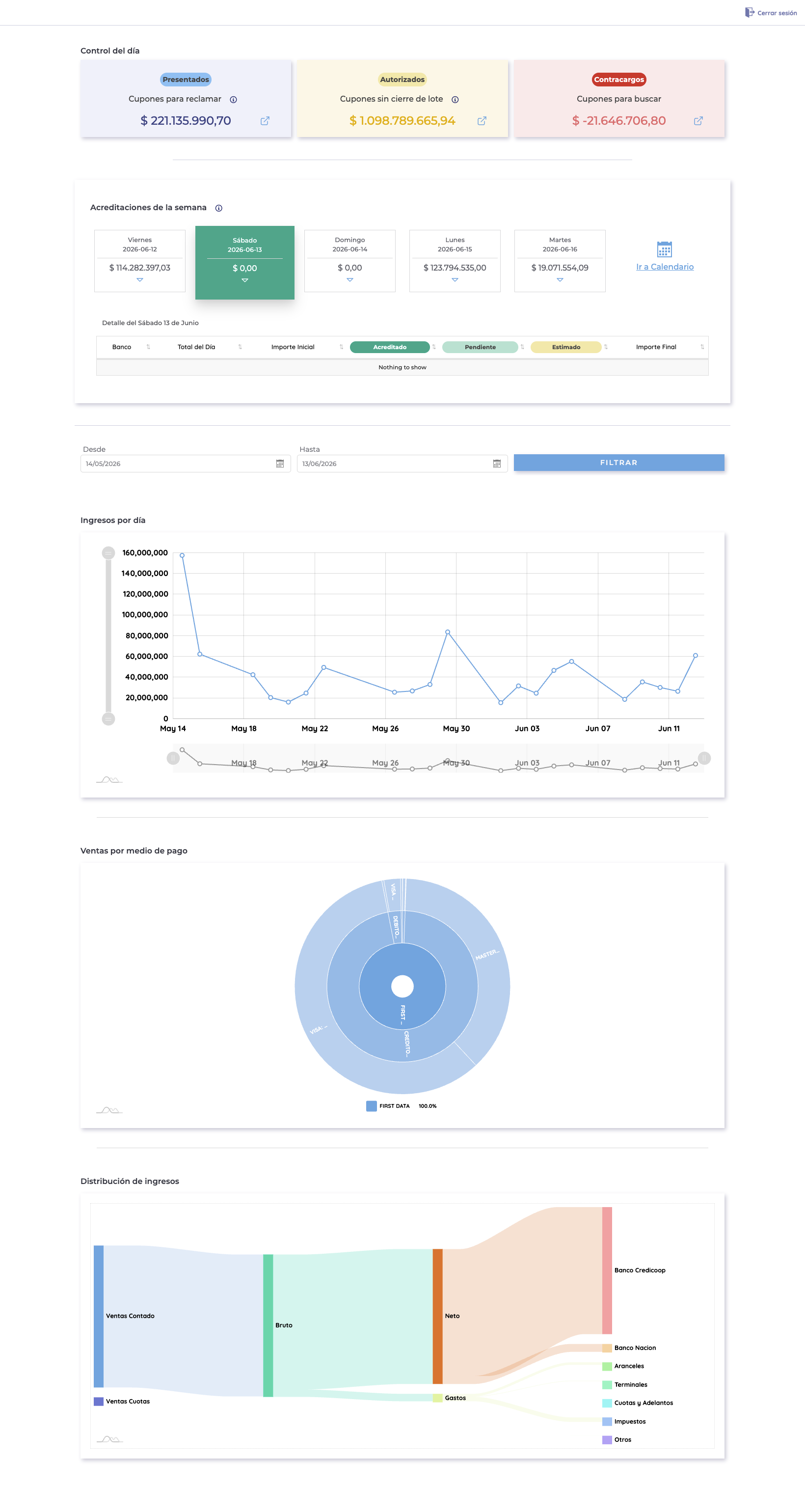This screenshot has width=805, height=1488.
Task: Click the Cuotas y Adelantos node swatch
Action: point(607,1403)
